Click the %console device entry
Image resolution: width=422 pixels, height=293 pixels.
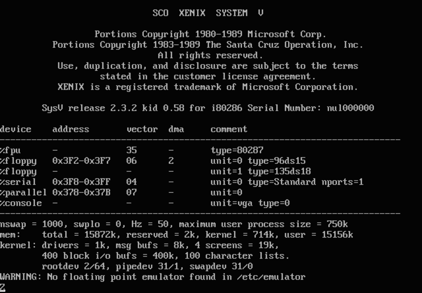click(21, 203)
